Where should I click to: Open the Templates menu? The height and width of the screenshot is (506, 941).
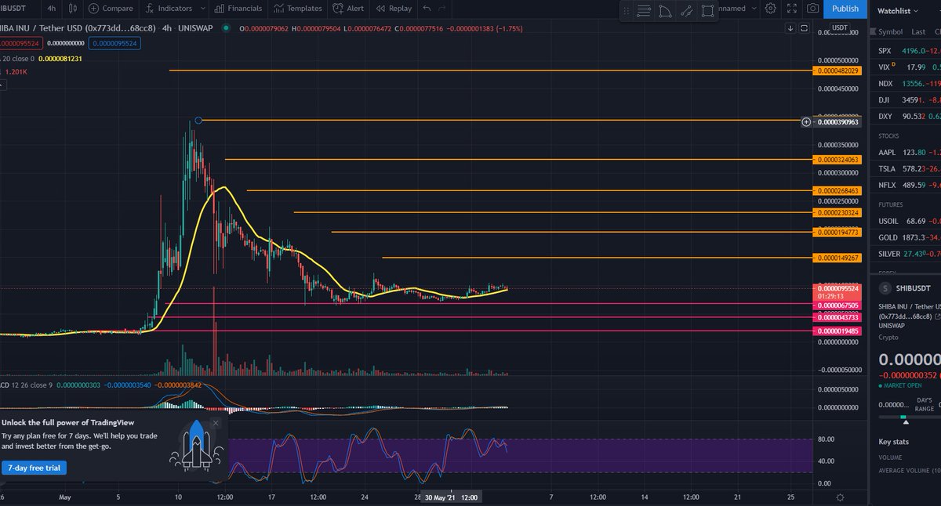point(298,9)
